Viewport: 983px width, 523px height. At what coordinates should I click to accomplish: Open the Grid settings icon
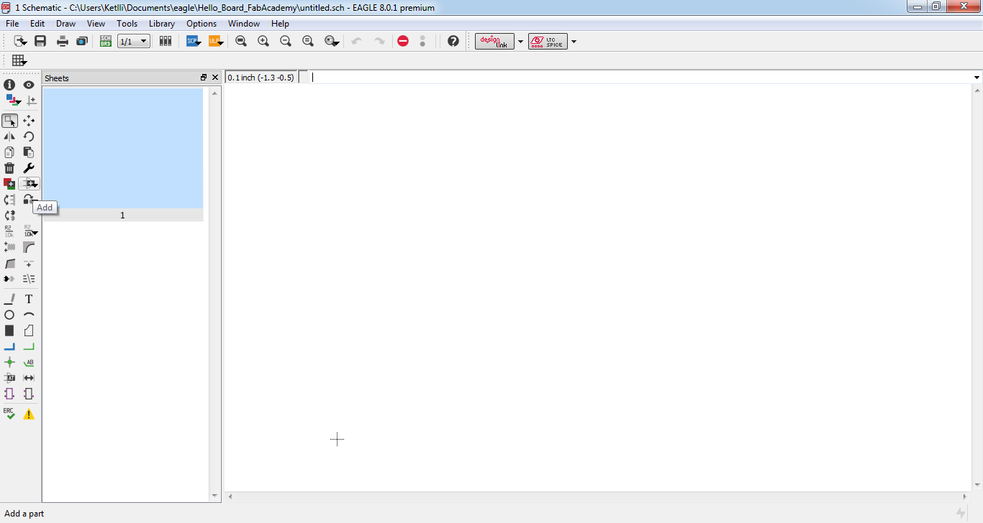point(19,60)
